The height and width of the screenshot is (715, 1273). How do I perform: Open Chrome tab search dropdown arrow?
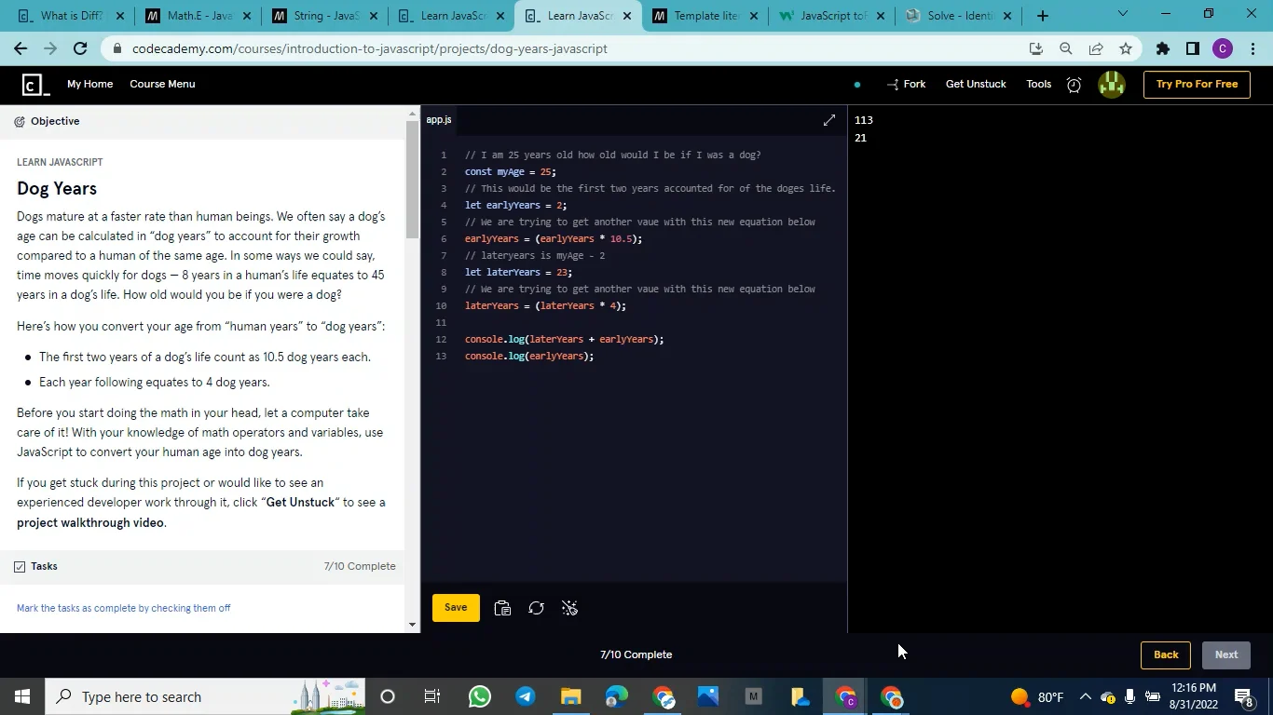1122,14
